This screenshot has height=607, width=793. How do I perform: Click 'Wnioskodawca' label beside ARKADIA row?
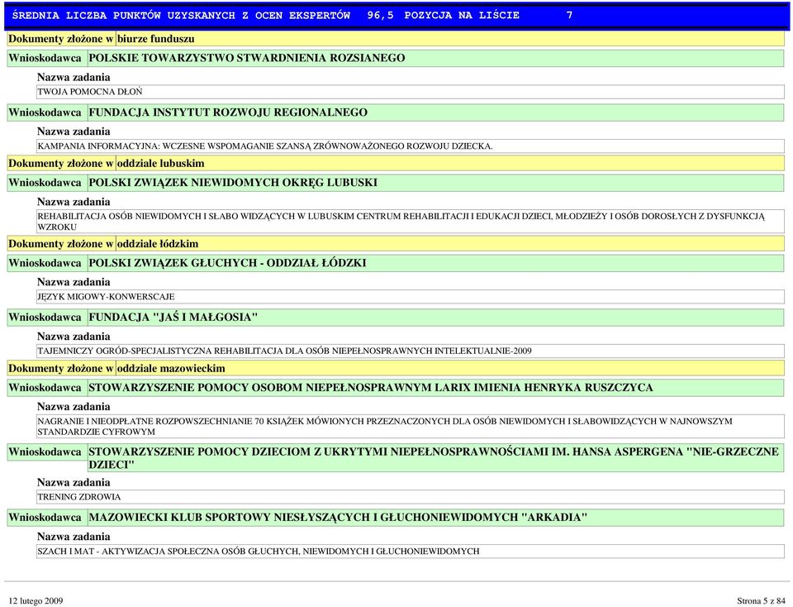coord(45,518)
